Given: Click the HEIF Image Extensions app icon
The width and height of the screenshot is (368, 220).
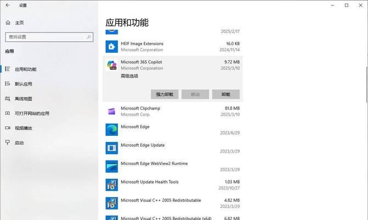Looking at the screenshot, I should tap(111, 47).
